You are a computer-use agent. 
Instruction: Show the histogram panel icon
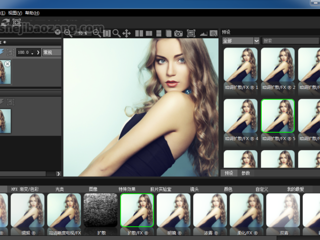click(x=203, y=33)
